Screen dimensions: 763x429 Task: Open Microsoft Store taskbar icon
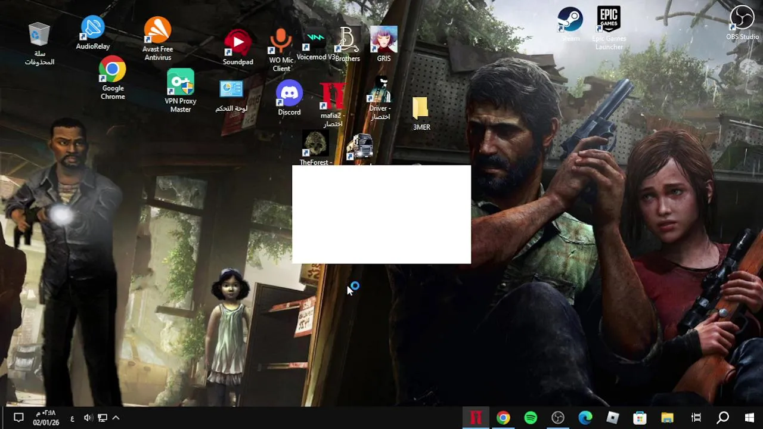640,418
